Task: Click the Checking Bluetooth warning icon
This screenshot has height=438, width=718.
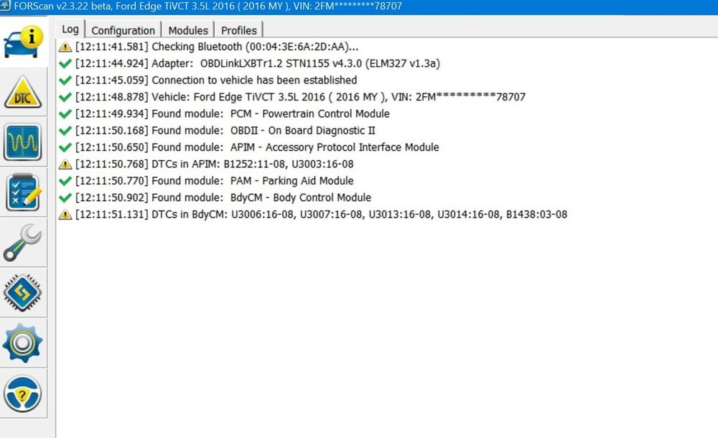Action: tap(65, 47)
